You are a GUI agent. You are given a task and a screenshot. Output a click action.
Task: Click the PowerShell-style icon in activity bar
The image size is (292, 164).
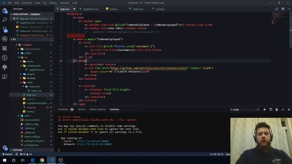tap(5, 77)
